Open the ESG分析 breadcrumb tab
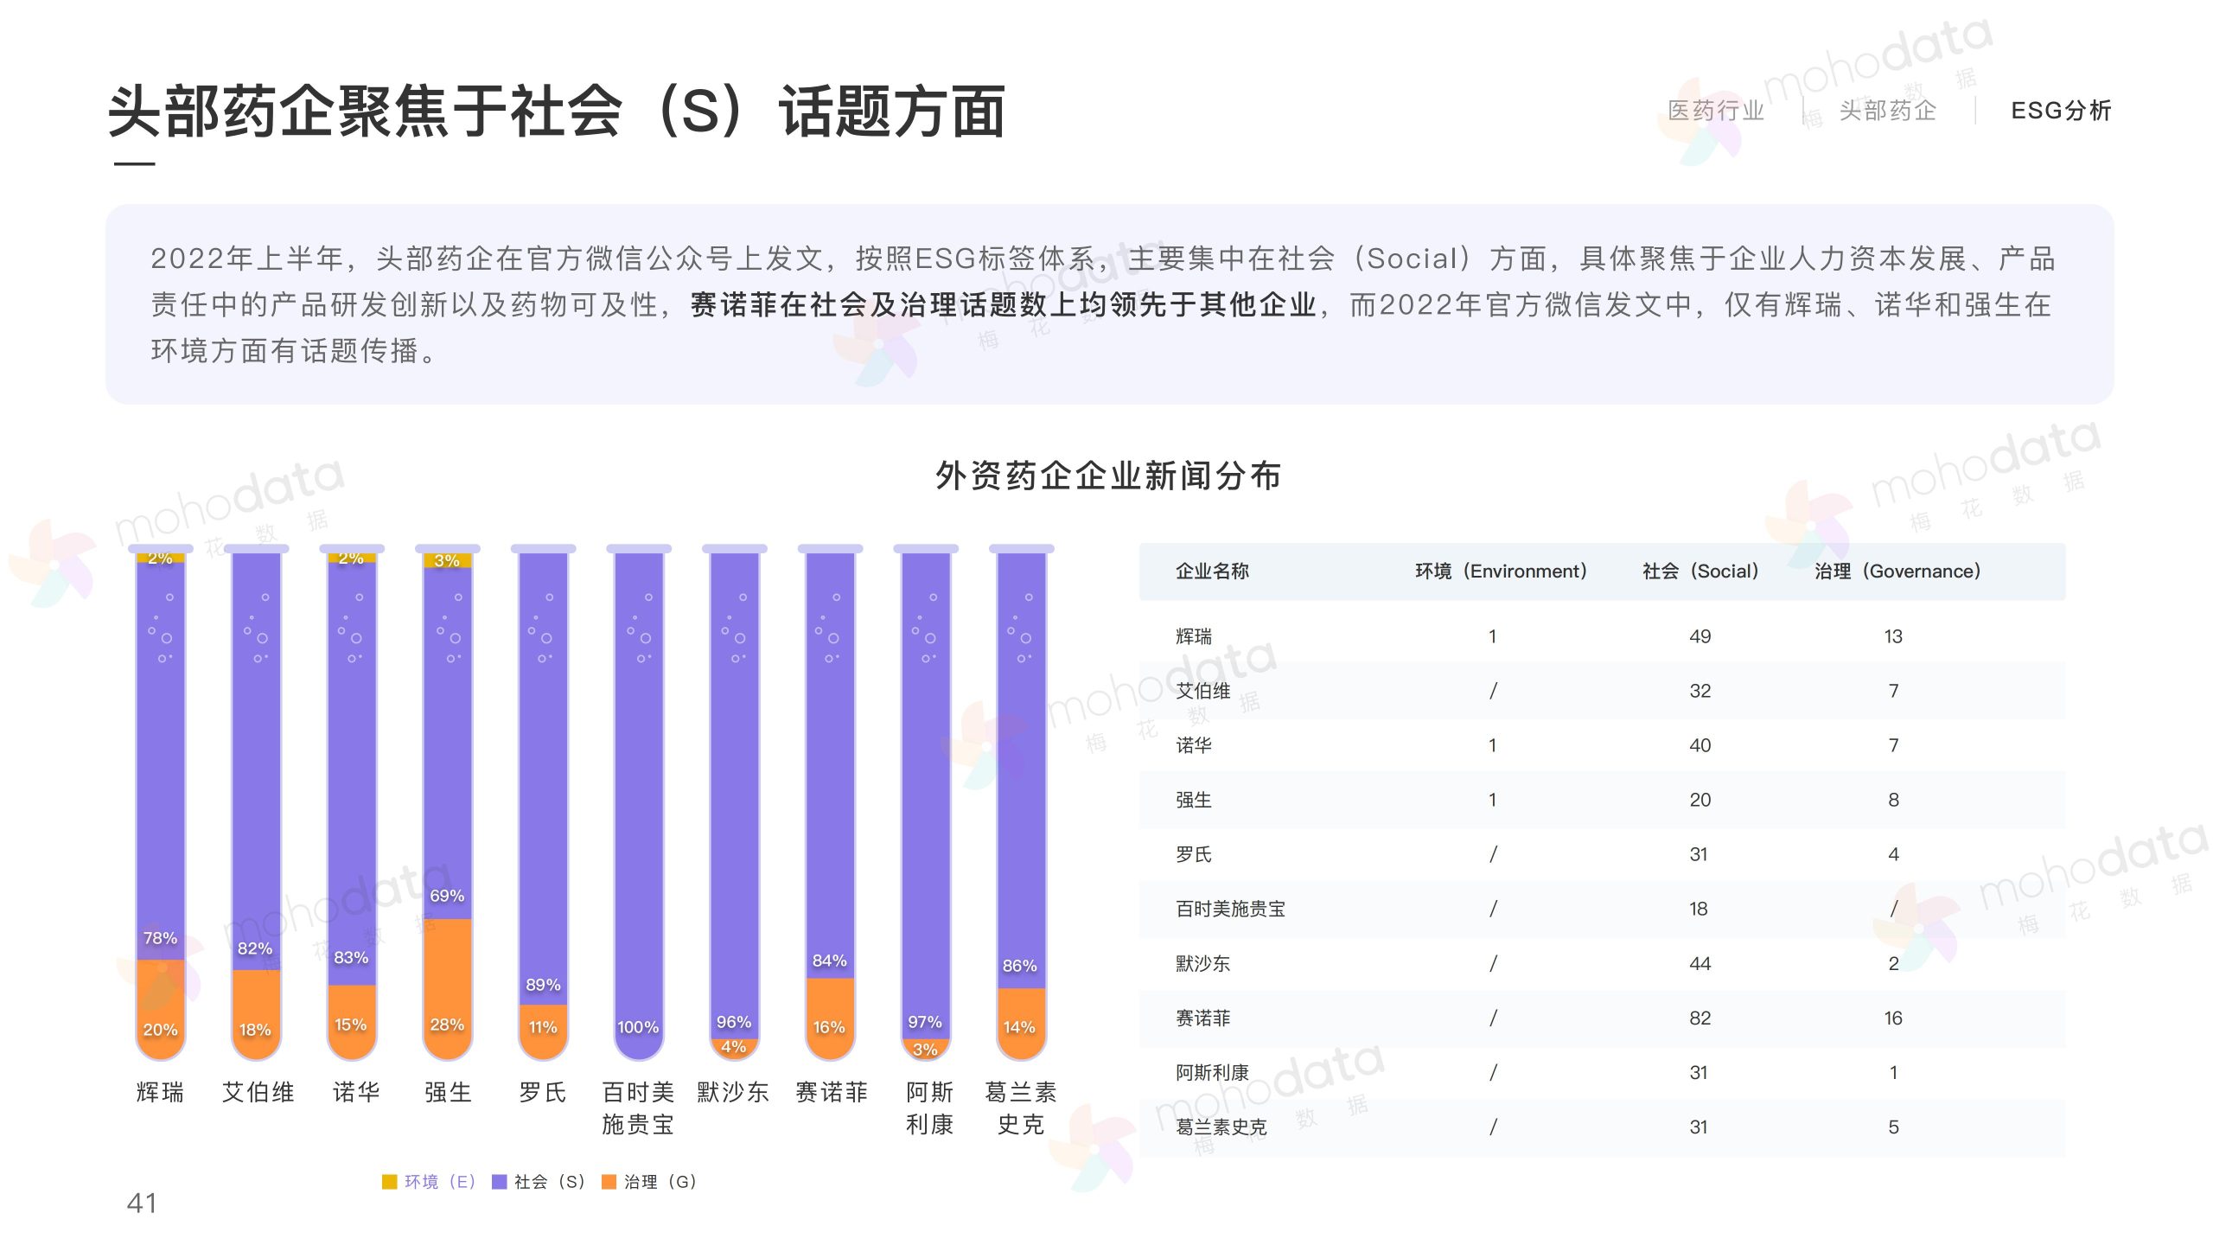2213x1245 pixels. click(x=2061, y=111)
